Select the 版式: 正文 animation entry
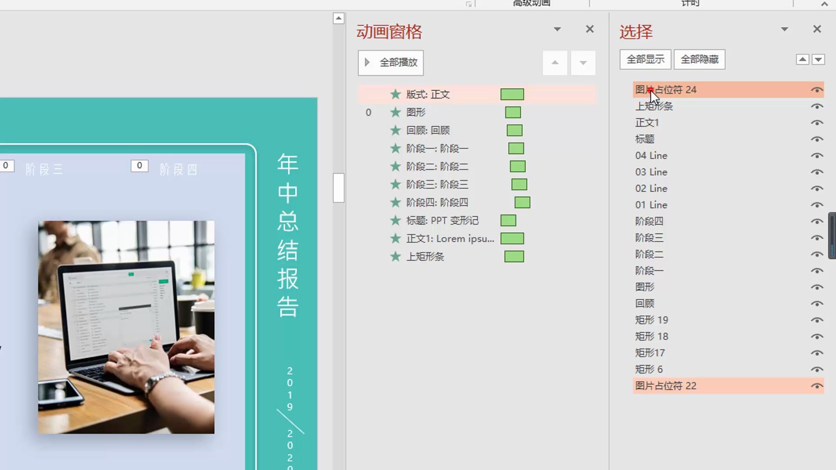 tap(477, 94)
